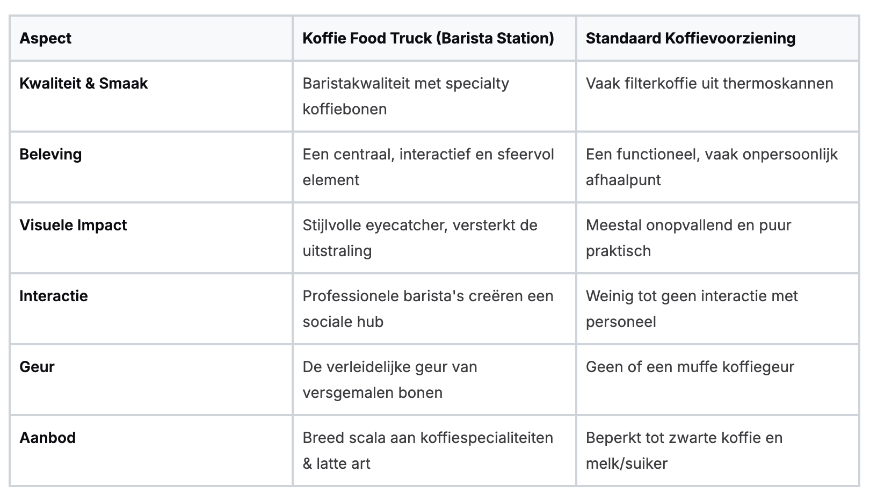This screenshot has width=870, height=494.
Task: Select the "Geur" row label
Action: [37, 367]
